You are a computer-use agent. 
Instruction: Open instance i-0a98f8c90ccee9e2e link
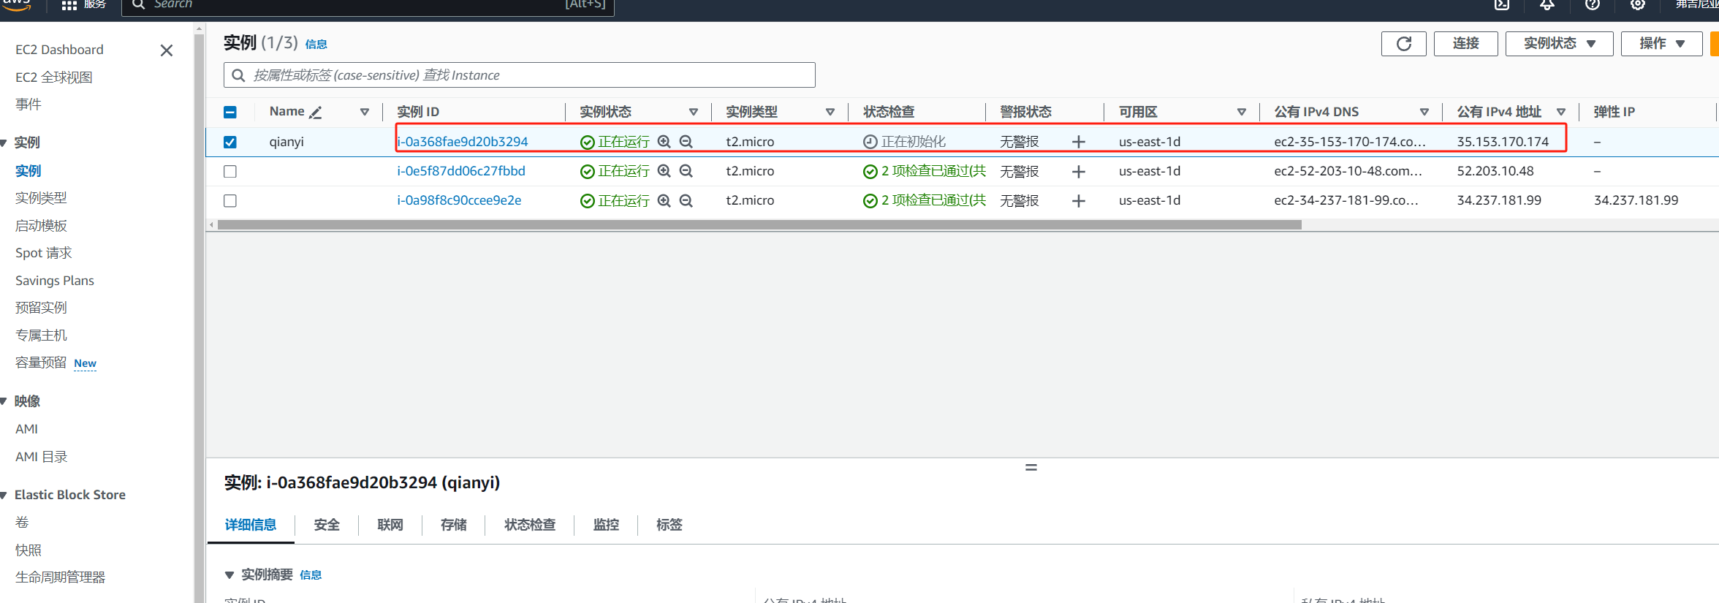point(459,200)
